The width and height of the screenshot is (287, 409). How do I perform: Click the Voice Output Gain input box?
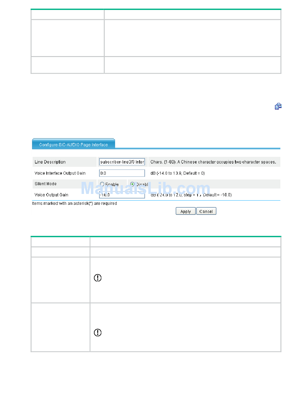tap(122, 195)
